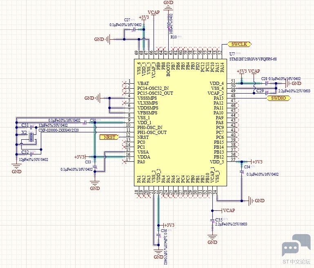Select GND symbol connected to VSSSMPS pin
Viewport: 314px width, 268px height.
tap(93, 98)
